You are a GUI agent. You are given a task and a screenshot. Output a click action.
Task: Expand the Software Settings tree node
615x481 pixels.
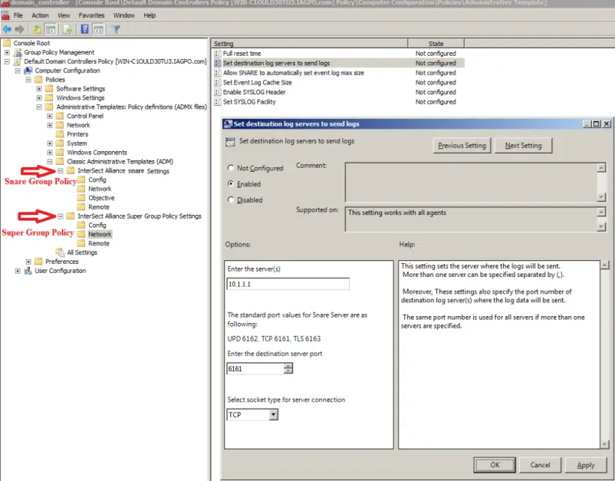coord(39,89)
